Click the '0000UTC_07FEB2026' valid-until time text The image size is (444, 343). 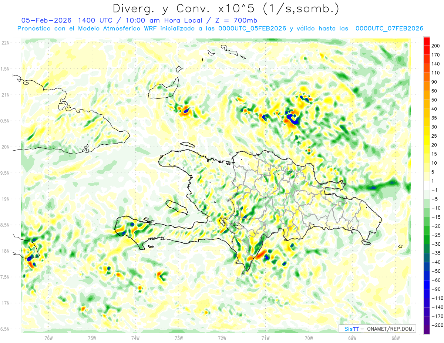pyautogui.click(x=389, y=28)
